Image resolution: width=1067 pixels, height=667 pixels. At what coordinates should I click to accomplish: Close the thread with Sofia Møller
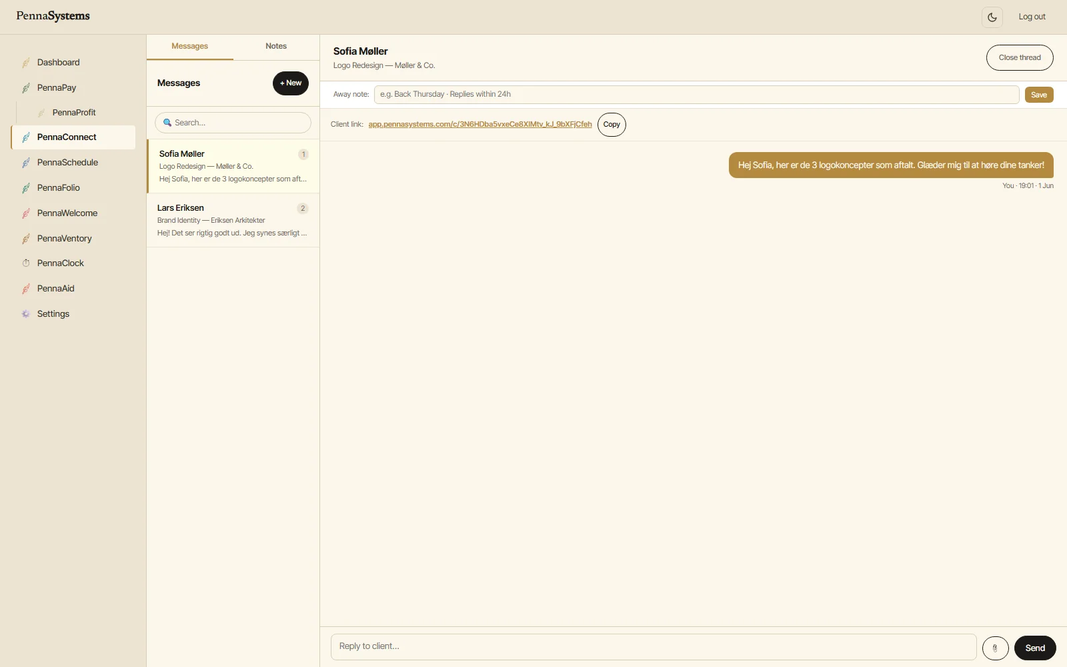(x=1020, y=58)
